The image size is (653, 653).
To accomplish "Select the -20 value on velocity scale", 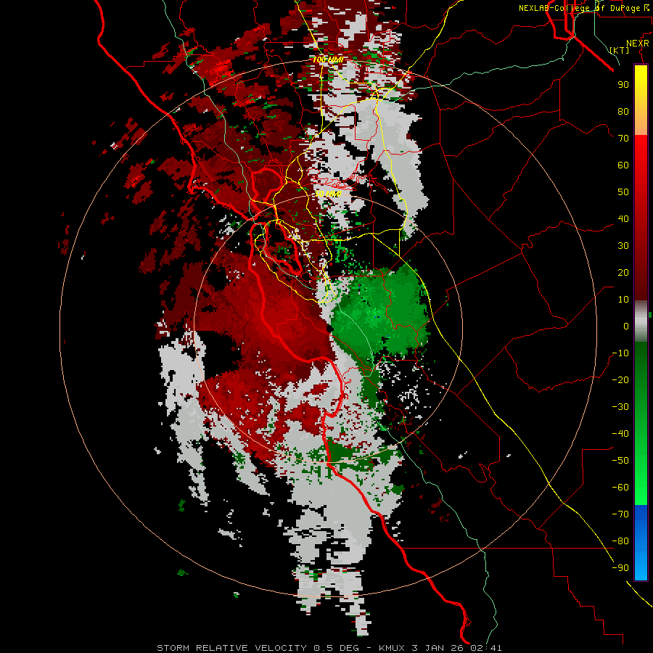I will tap(620, 379).
